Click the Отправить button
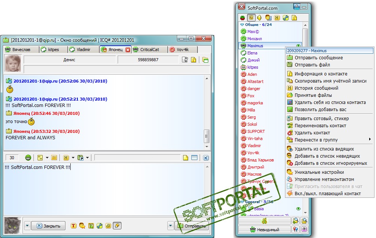Viewport: 376px width, 238px height. pos(192,226)
